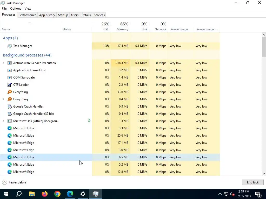Open the File menu
This screenshot has width=266, height=199.
point(4,9)
